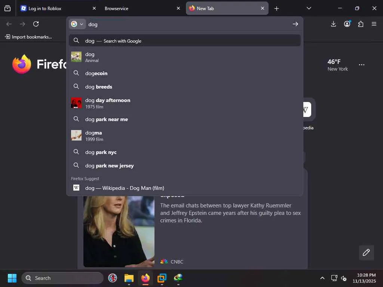Open Wikipedia Dog Man (film) suggestion
The image size is (383, 287).
185,188
